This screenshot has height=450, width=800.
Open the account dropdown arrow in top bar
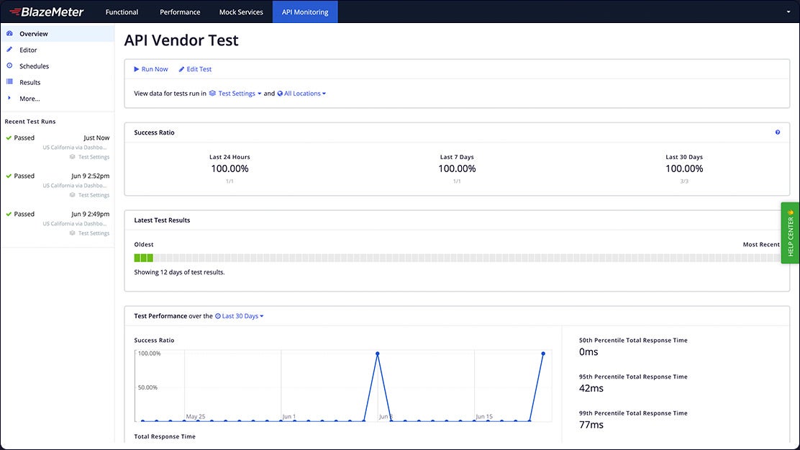[788, 12]
